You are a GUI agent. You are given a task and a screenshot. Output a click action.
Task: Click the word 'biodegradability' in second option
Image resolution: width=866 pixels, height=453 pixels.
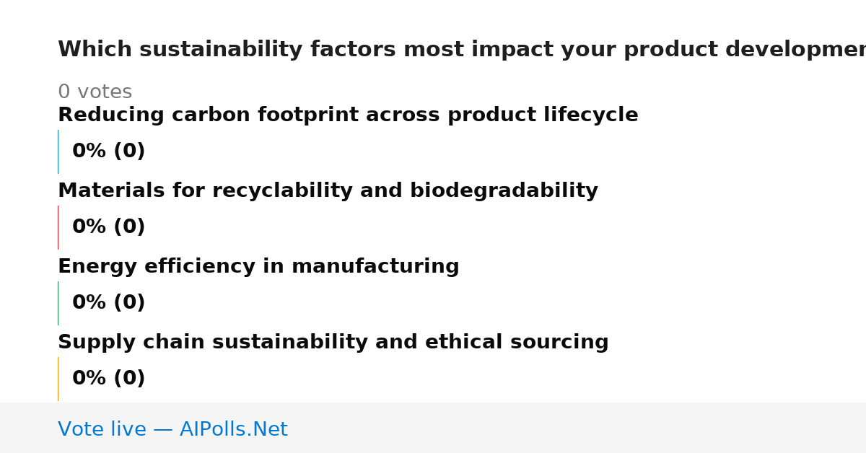[x=504, y=191]
